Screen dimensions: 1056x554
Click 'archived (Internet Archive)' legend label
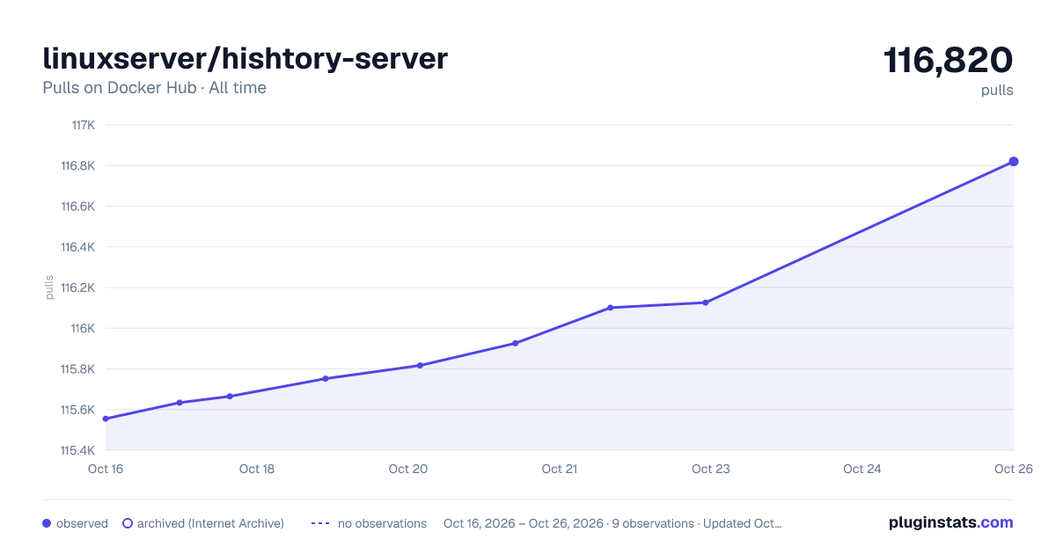tap(210, 523)
